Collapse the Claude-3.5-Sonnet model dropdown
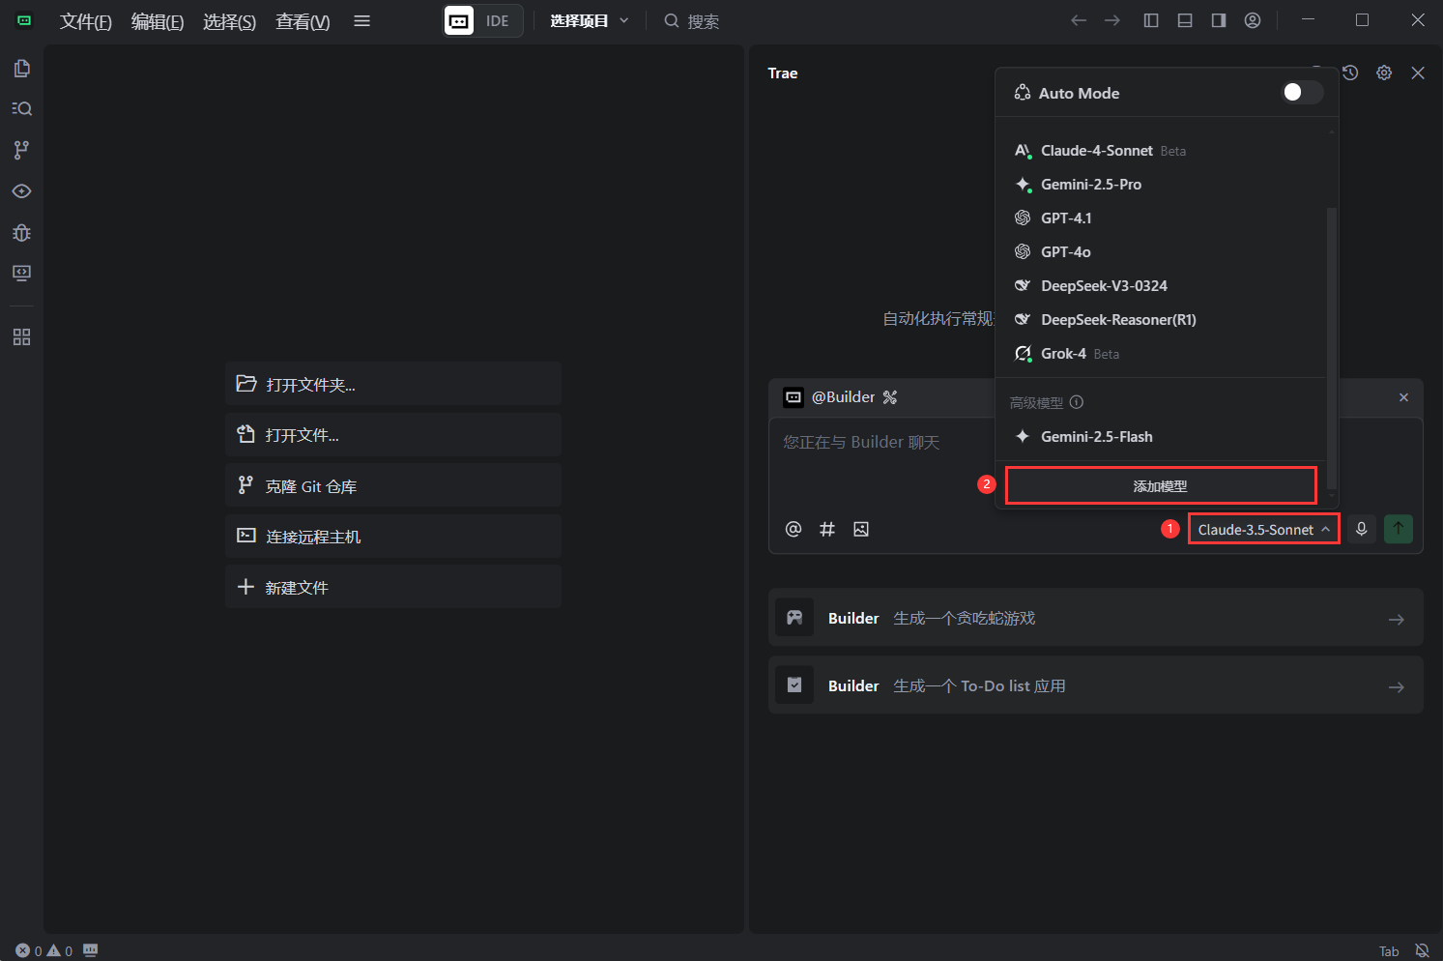 pos(1262,529)
